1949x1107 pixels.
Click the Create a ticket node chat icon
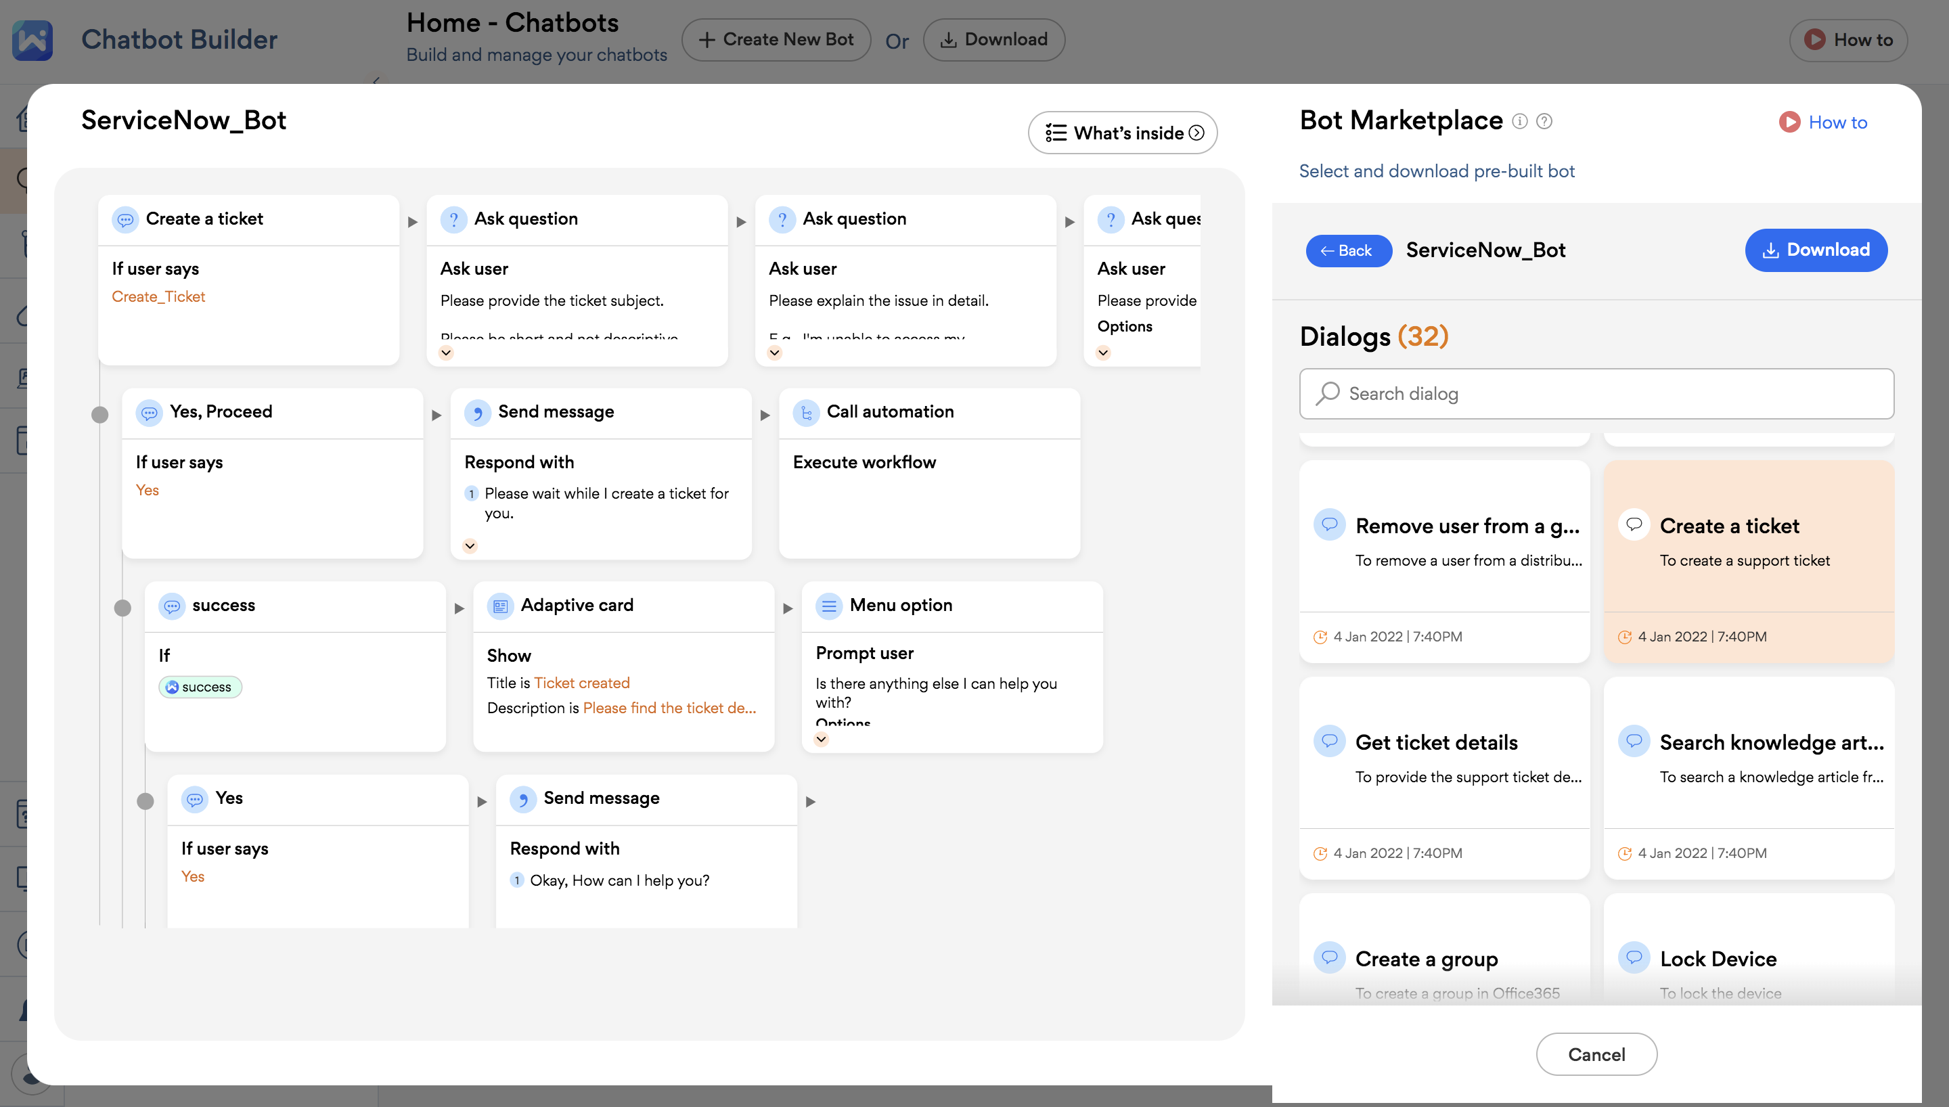tap(125, 220)
